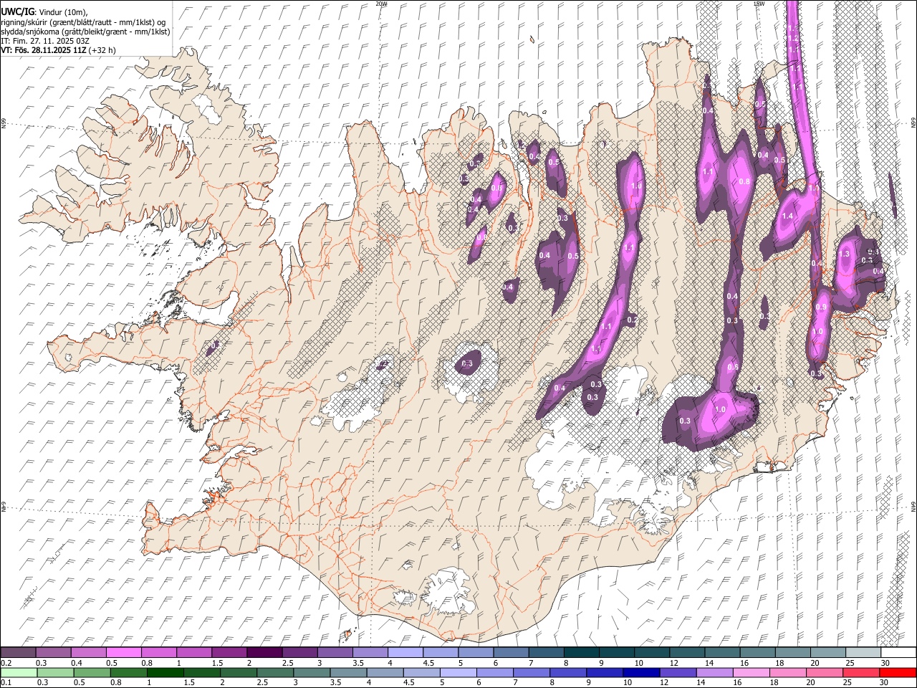
Task: Pick the dark mauve snow-scale swatch at 0.2
Action: (18, 652)
